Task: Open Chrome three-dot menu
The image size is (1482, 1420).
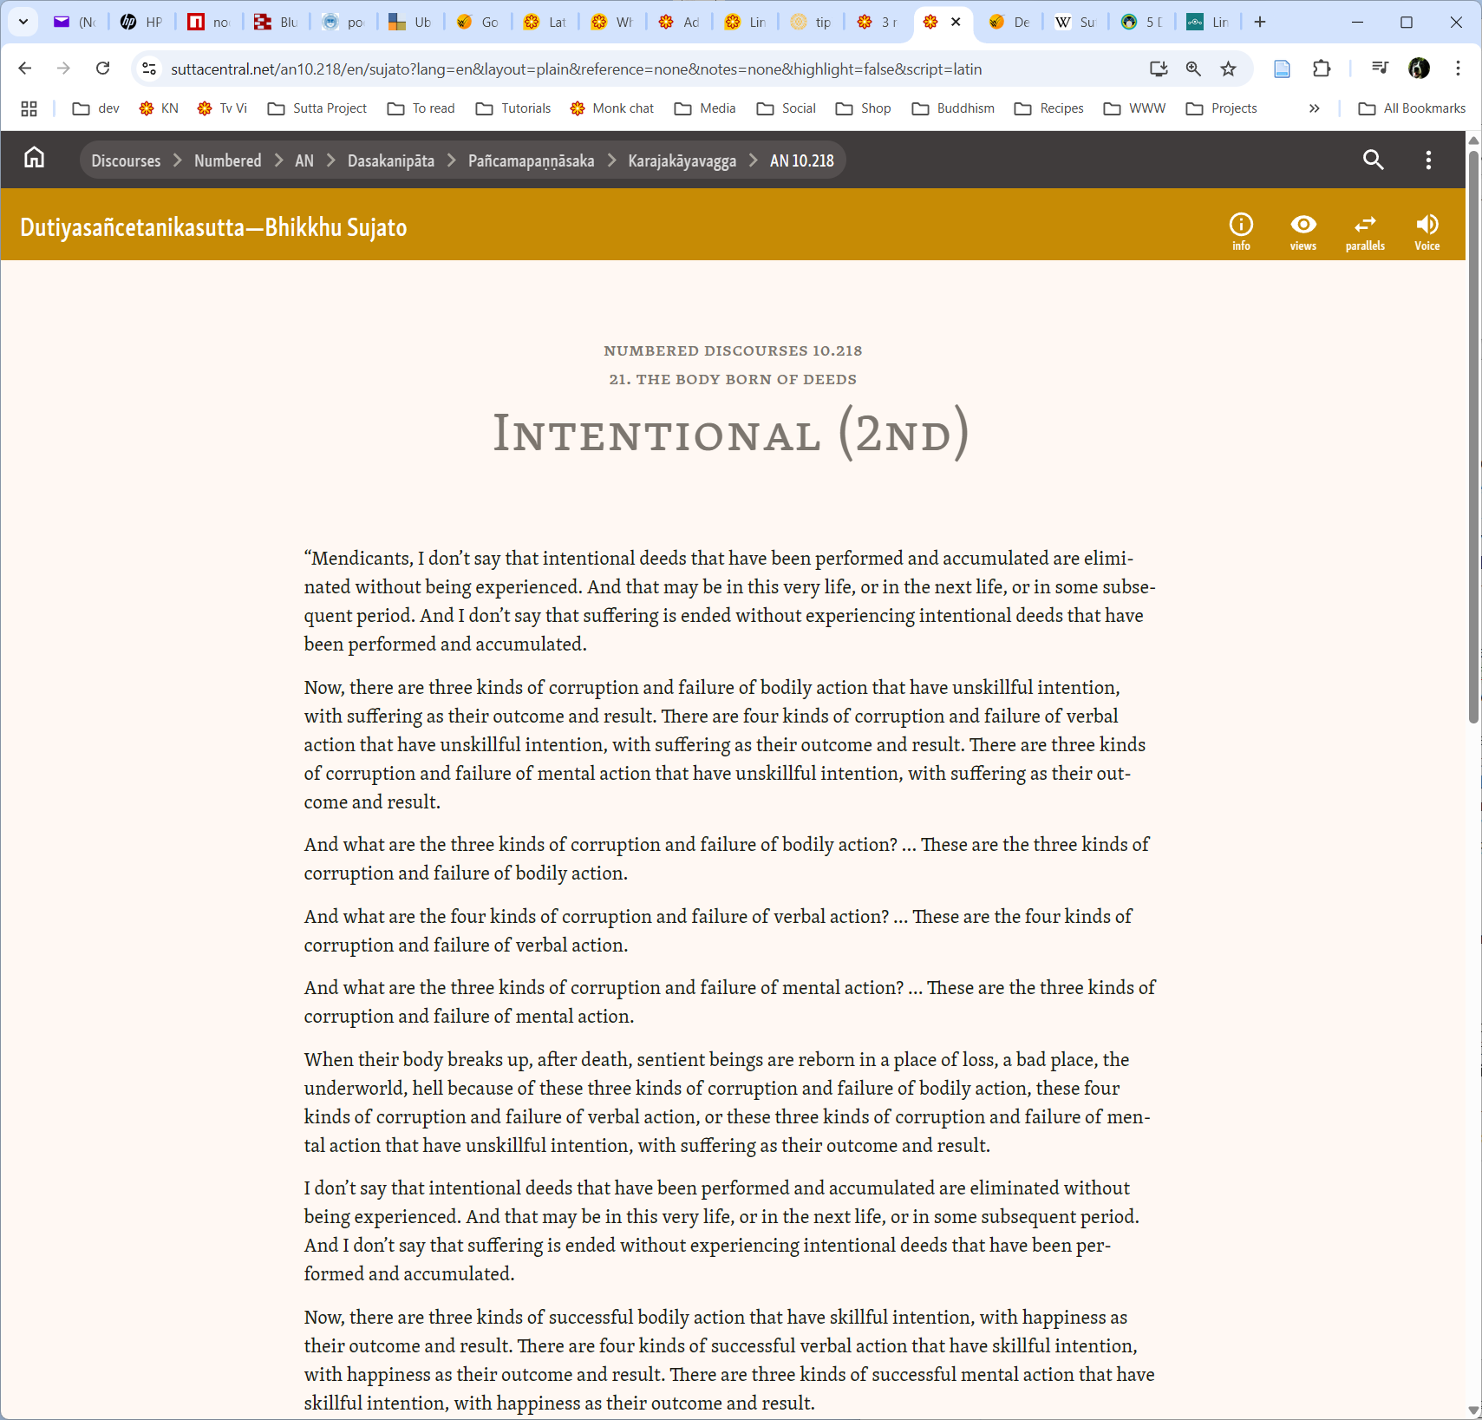Action: pos(1458,69)
